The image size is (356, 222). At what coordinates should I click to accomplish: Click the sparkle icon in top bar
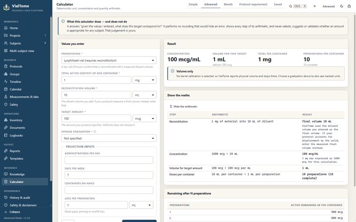[315, 7]
